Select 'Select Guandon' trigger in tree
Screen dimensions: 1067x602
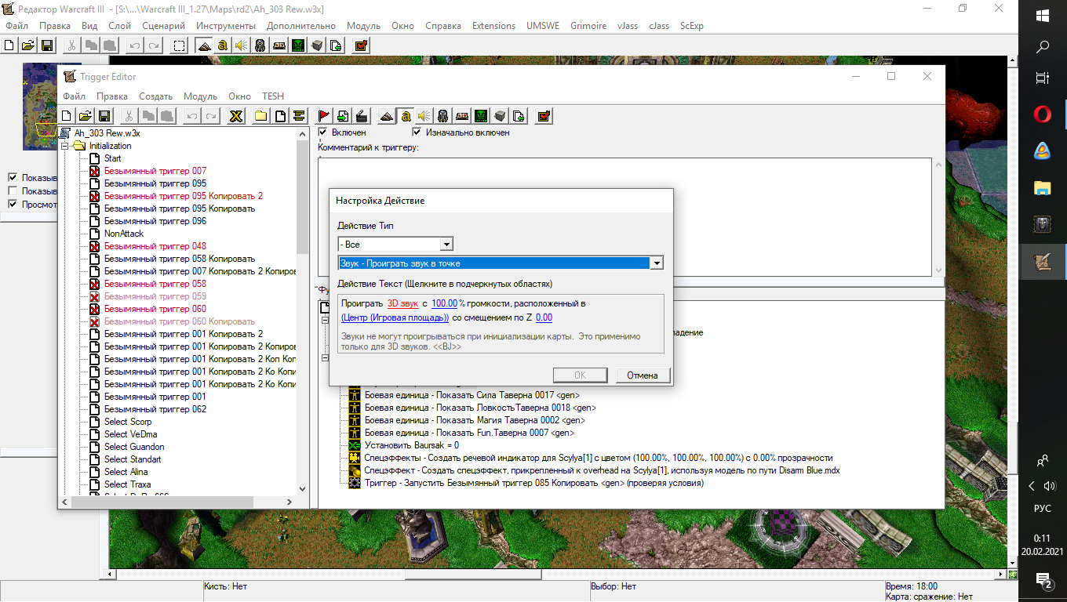pos(134,447)
